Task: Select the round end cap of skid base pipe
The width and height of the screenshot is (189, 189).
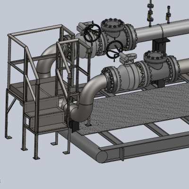Action: pyautogui.click(x=102, y=156)
